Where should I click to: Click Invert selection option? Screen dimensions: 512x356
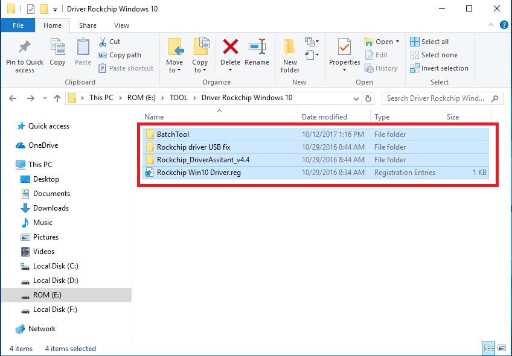click(439, 68)
